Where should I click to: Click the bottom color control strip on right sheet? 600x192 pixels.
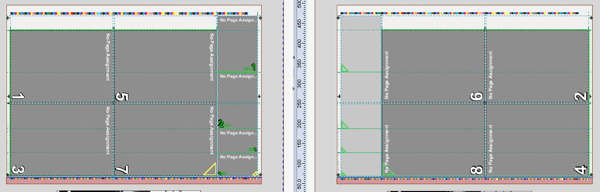pyautogui.click(x=464, y=179)
